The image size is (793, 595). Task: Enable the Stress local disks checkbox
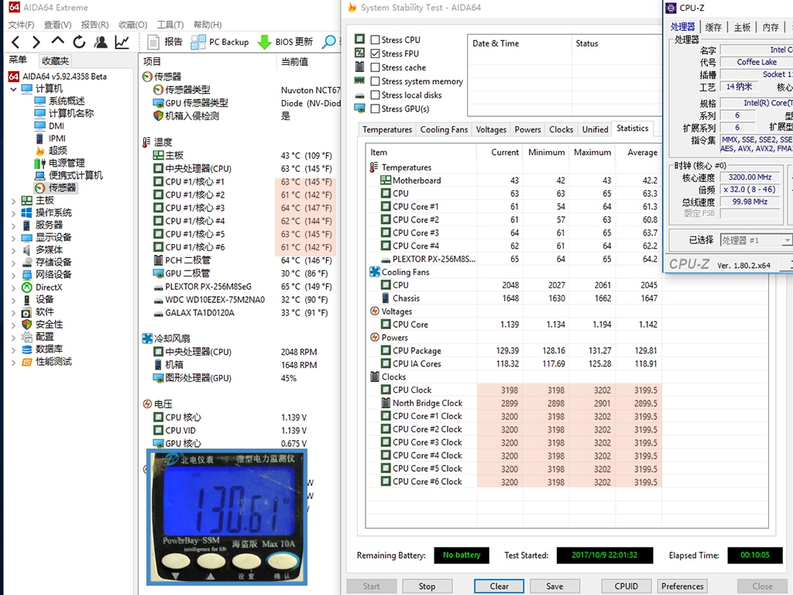point(376,95)
